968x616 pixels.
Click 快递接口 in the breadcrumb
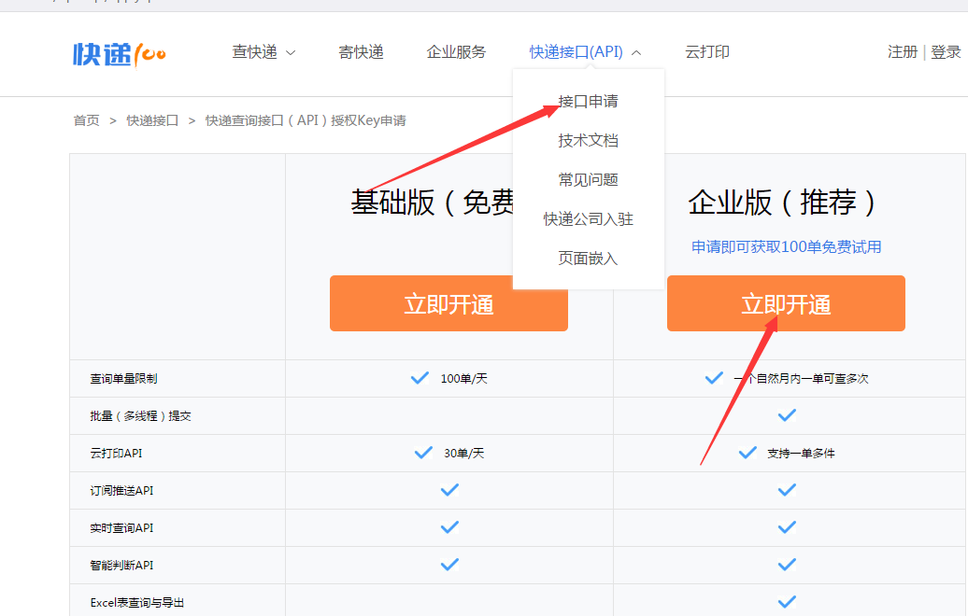[x=152, y=120]
